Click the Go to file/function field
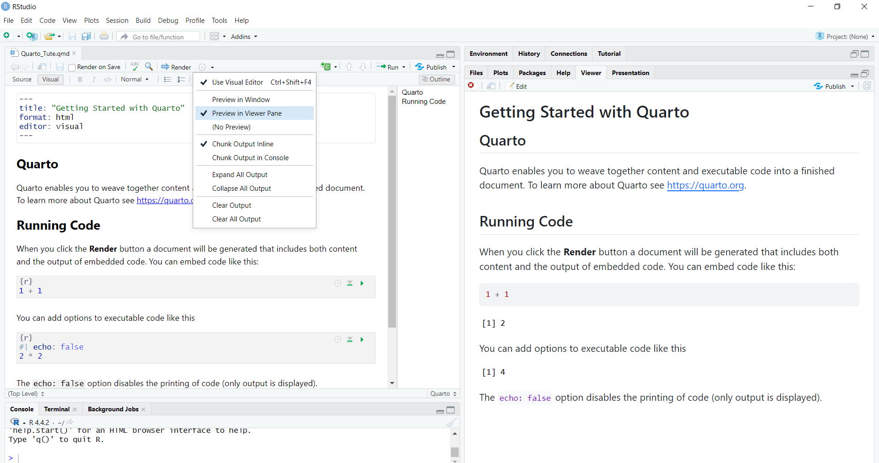Screen dimensions: 879x463 click(x=158, y=37)
